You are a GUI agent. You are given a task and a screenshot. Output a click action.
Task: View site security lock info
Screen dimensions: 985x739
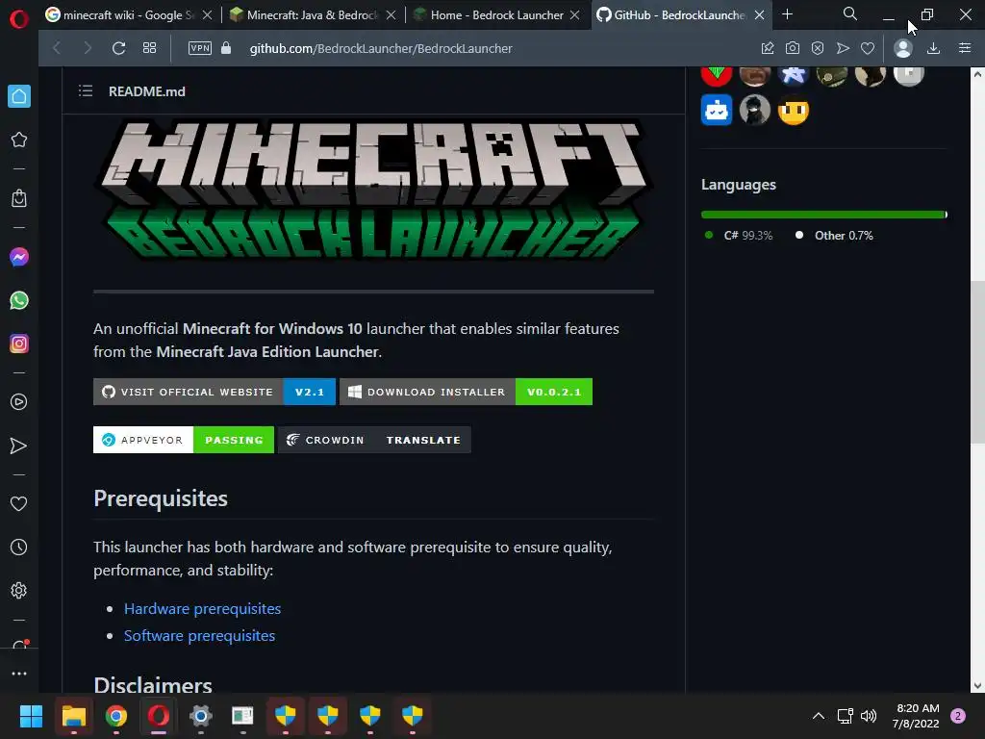[x=226, y=48]
